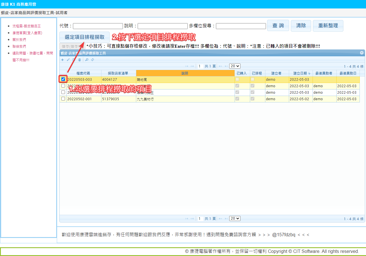Click the magnifier search icon in grid toolbar
The height and width of the screenshot is (256, 366).
coord(87,60)
